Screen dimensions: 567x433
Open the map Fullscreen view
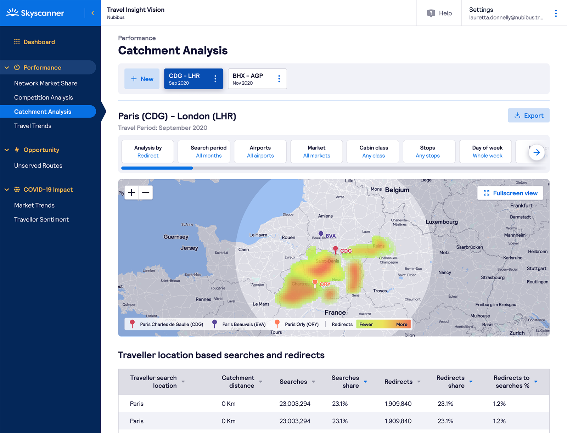tap(510, 193)
